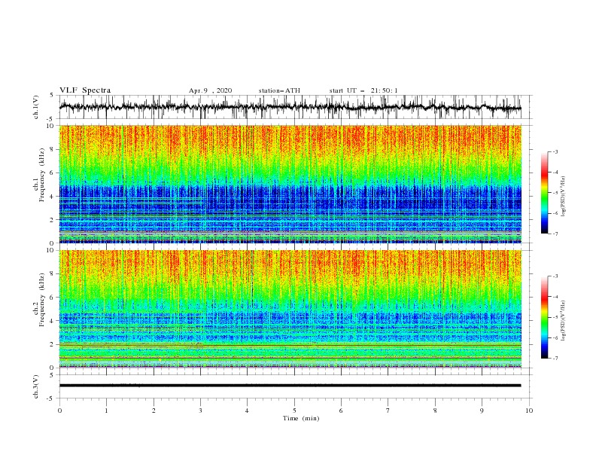Click the '-7' label on ch.2 color bar
This screenshot has height=461, width=596.
[555, 358]
